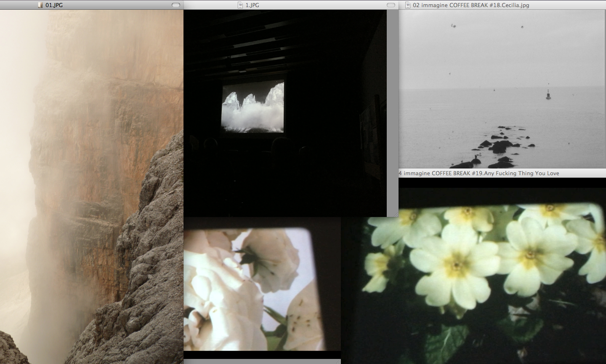Viewport: 606px width, 364px height.
Task: Toggle the toolbar pill button in the 1.JPG window
Action: [x=391, y=5]
